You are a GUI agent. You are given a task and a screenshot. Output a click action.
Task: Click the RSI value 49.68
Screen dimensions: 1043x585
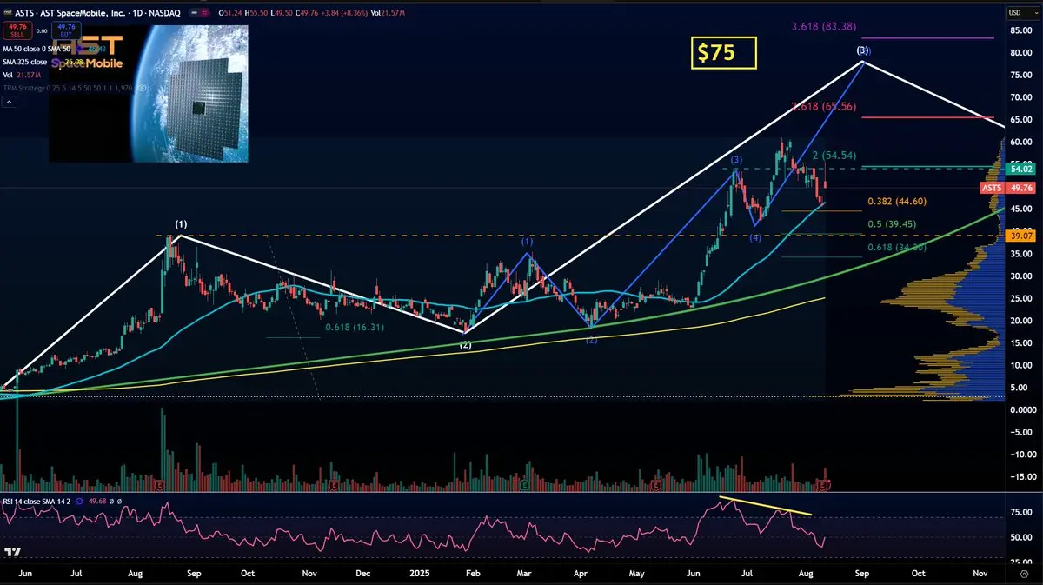pos(96,502)
